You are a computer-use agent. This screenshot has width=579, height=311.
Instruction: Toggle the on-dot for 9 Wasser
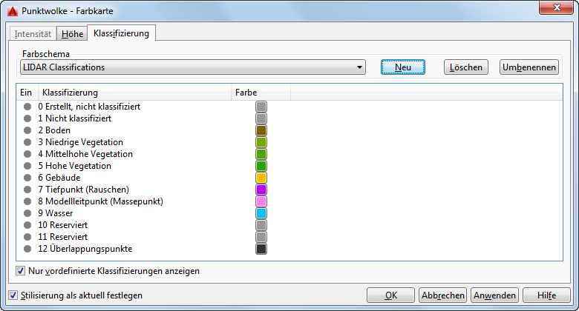[27, 213]
